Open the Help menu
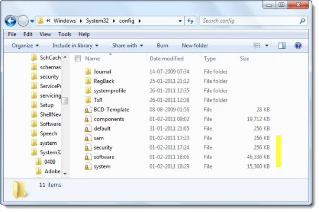Image resolution: width=319 pixels, height=212 pixels. pos(84,34)
